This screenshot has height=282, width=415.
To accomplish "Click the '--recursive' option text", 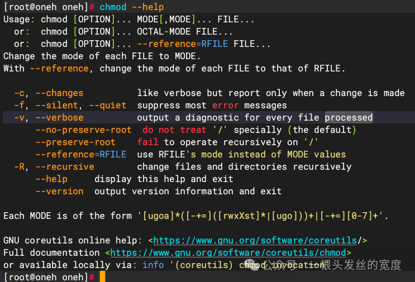I will click(65, 166).
